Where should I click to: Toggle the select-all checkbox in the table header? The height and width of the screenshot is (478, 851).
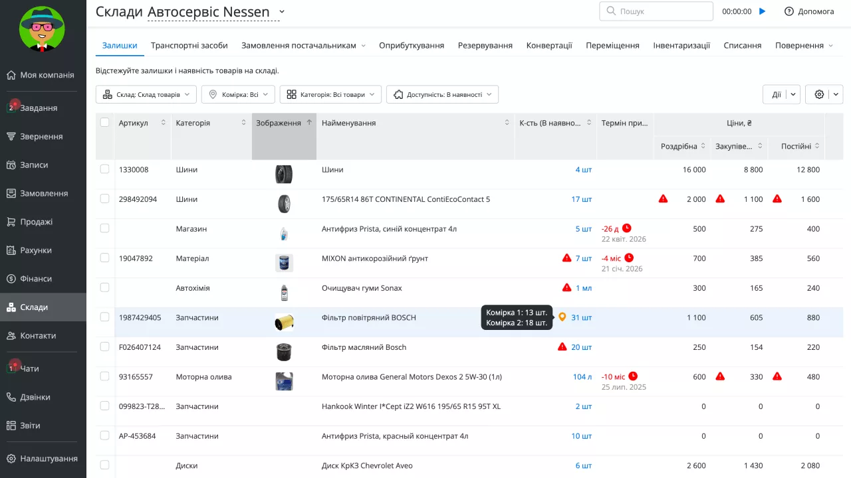click(104, 122)
